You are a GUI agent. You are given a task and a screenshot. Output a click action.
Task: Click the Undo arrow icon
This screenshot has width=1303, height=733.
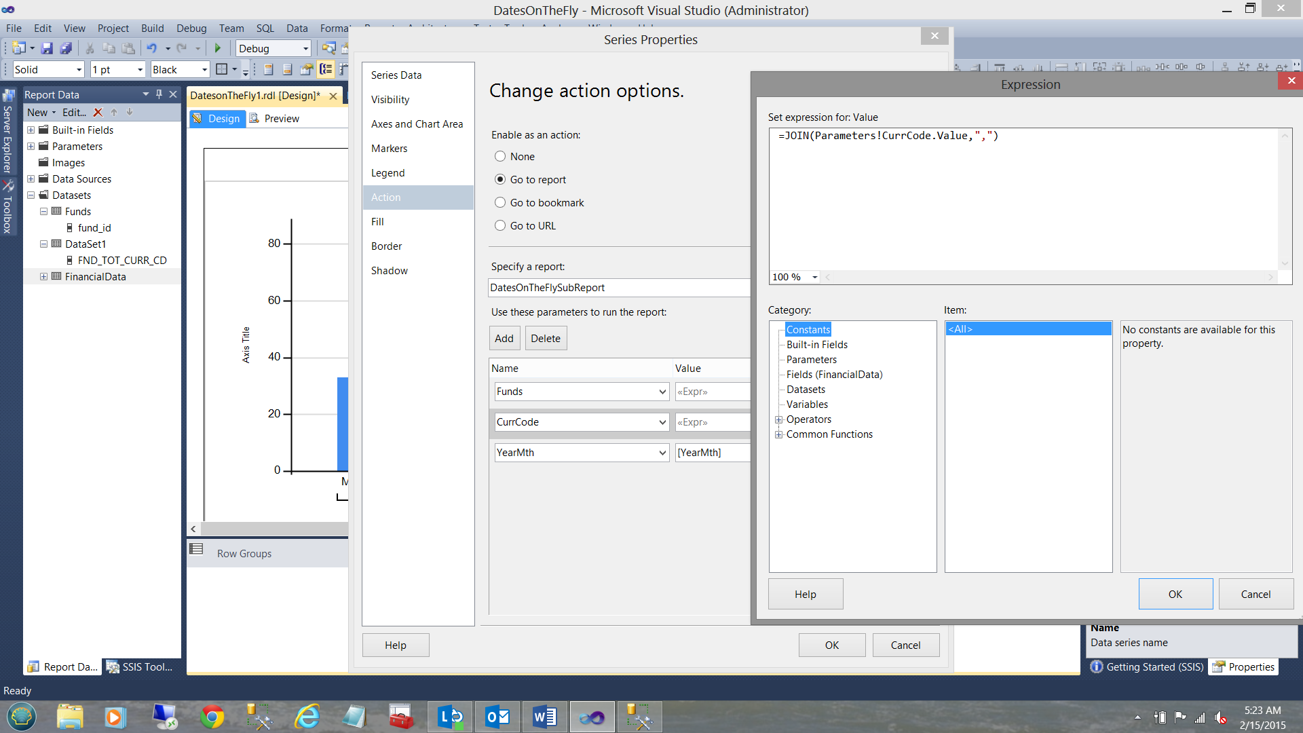[x=151, y=48]
